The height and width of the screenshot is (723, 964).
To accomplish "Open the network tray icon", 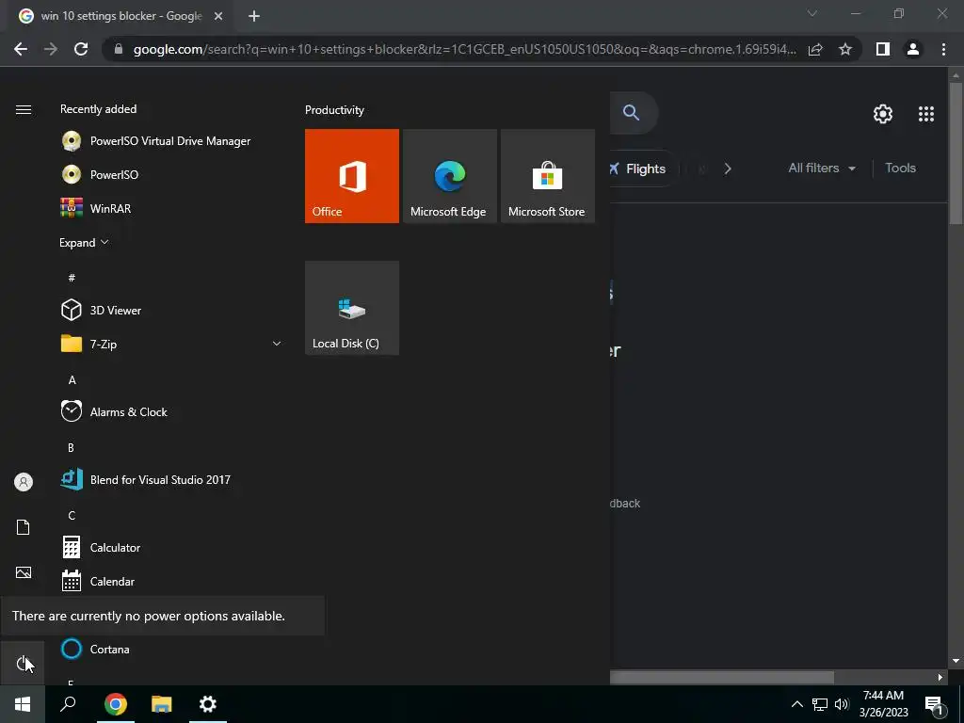I will click(x=820, y=704).
